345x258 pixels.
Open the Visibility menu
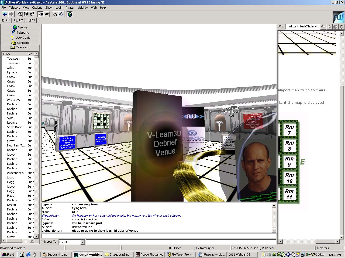pos(82,8)
